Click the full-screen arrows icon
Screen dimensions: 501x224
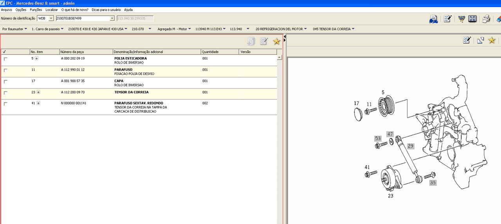click(x=472, y=19)
